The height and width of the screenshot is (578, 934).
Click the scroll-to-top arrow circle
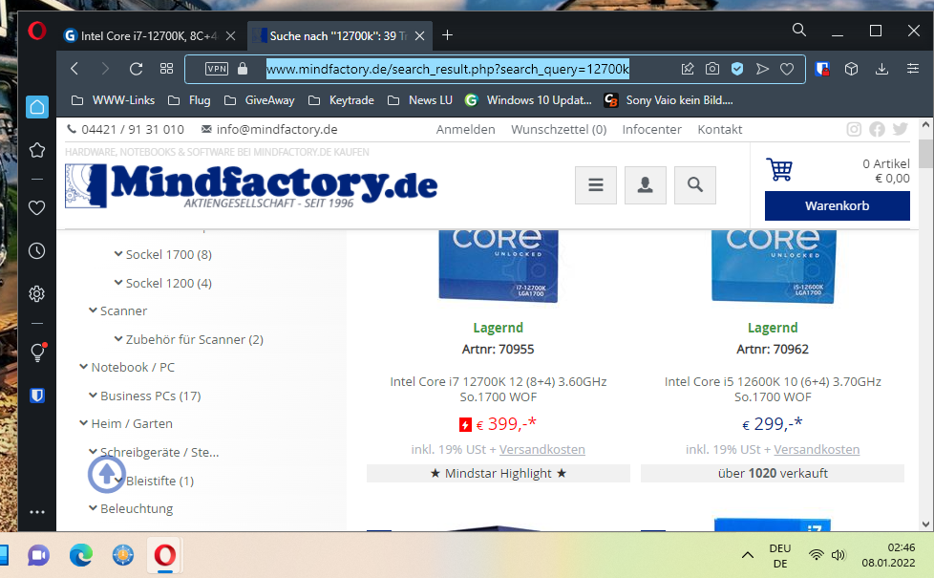(x=107, y=474)
